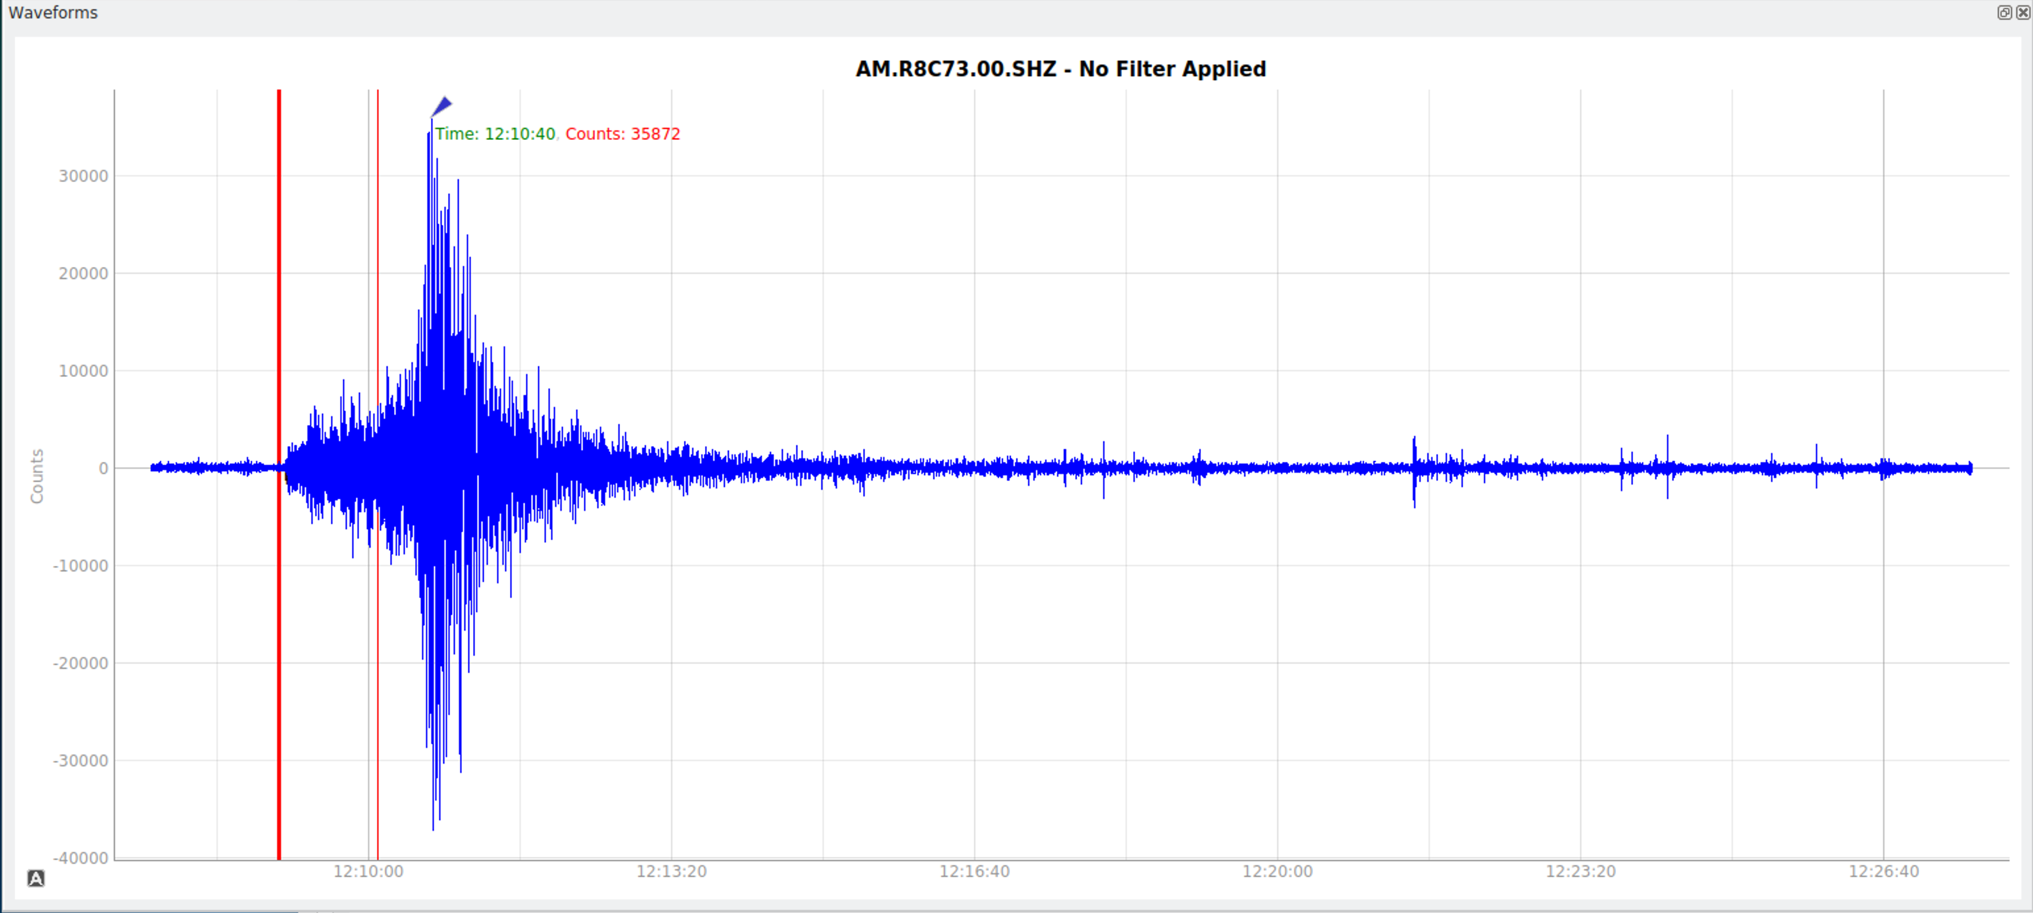Click the -30000 y-axis tick label
This screenshot has width=2033, height=913.
(80, 761)
